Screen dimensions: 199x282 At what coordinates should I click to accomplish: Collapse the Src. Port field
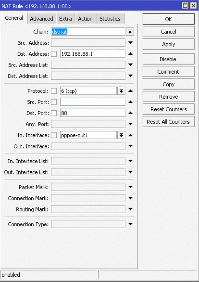(131, 102)
